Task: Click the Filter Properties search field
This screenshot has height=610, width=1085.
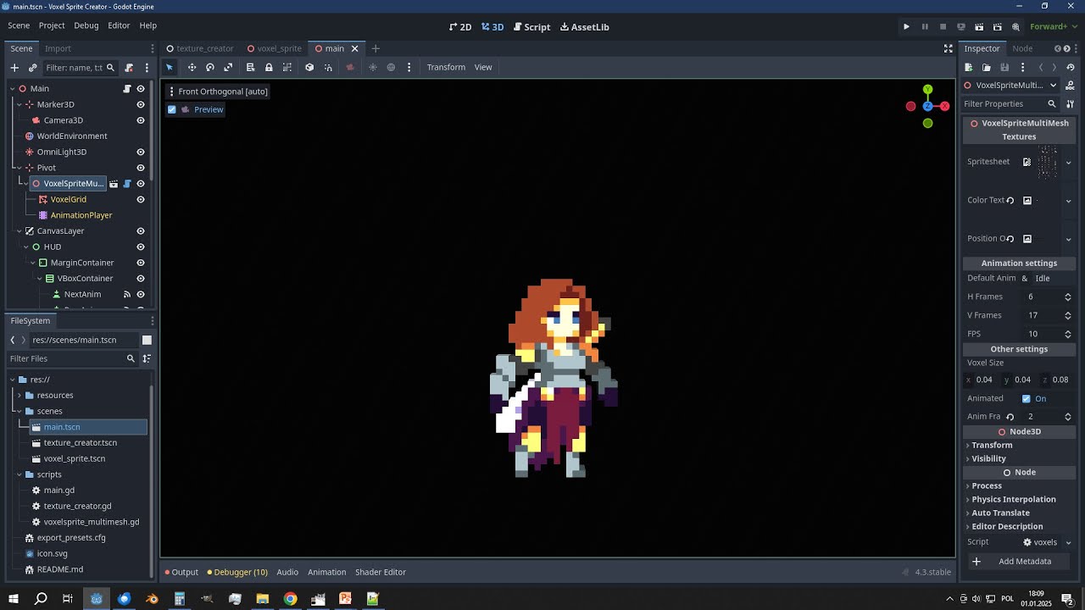Action: (x=1010, y=103)
